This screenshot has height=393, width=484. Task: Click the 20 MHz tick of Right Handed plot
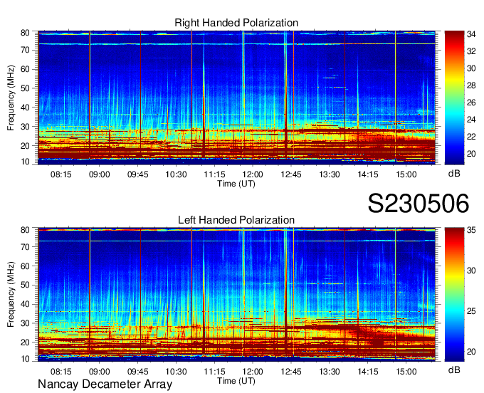tap(25, 146)
